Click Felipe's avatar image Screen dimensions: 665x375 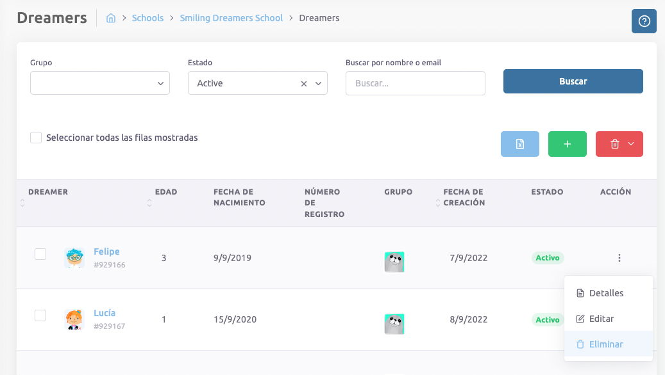tap(74, 258)
